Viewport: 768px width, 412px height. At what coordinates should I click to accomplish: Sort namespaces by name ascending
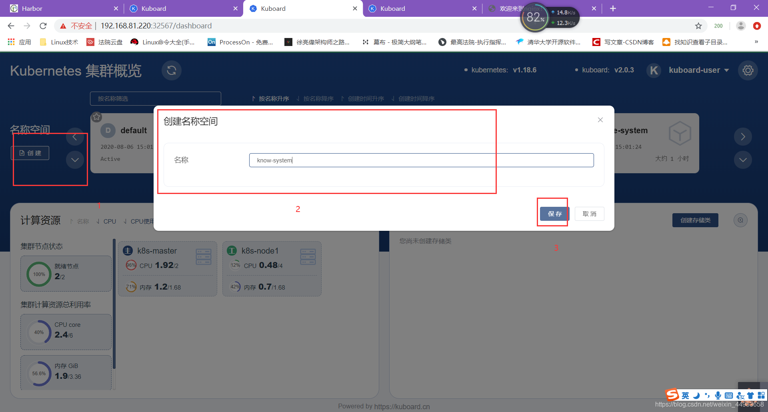pos(270,99)
